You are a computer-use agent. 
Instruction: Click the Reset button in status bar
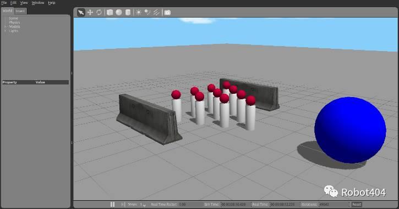coord(357,204)
